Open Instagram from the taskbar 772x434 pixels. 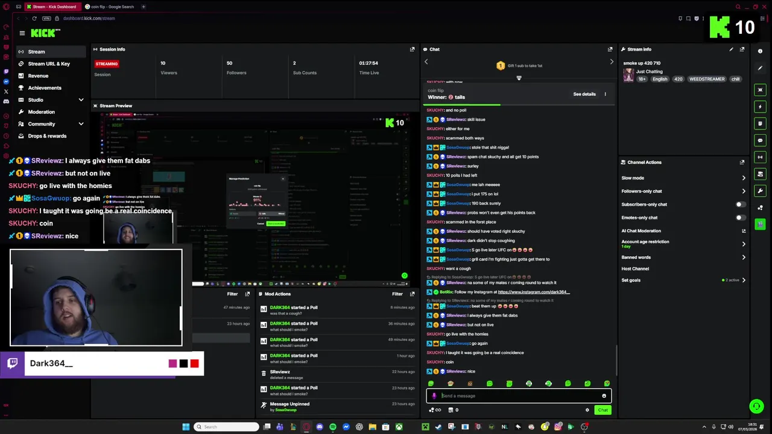[558, 427]
